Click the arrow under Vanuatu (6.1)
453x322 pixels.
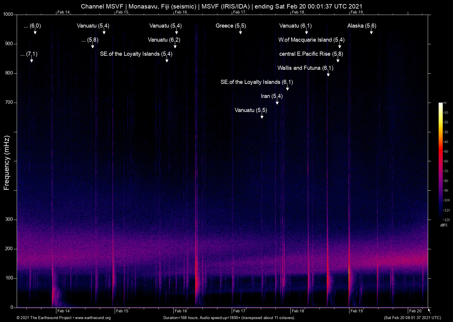[306, 31]
